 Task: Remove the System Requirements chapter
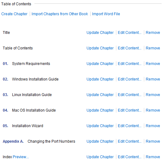[x=153, y=64]
